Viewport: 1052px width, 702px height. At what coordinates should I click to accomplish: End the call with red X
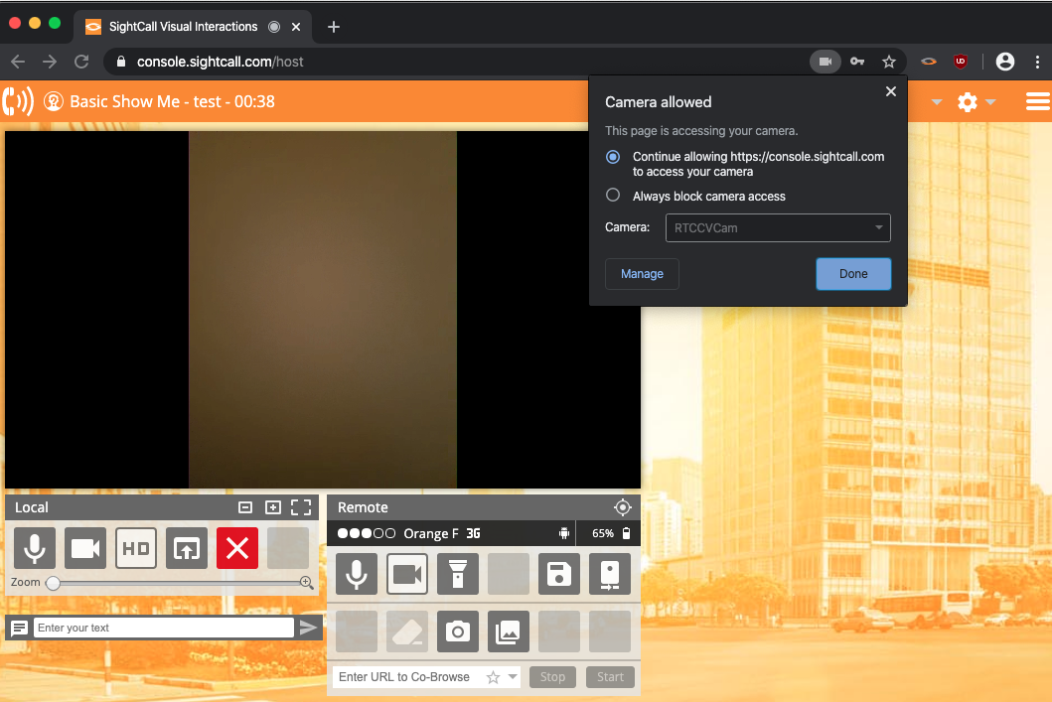point(237,548)
